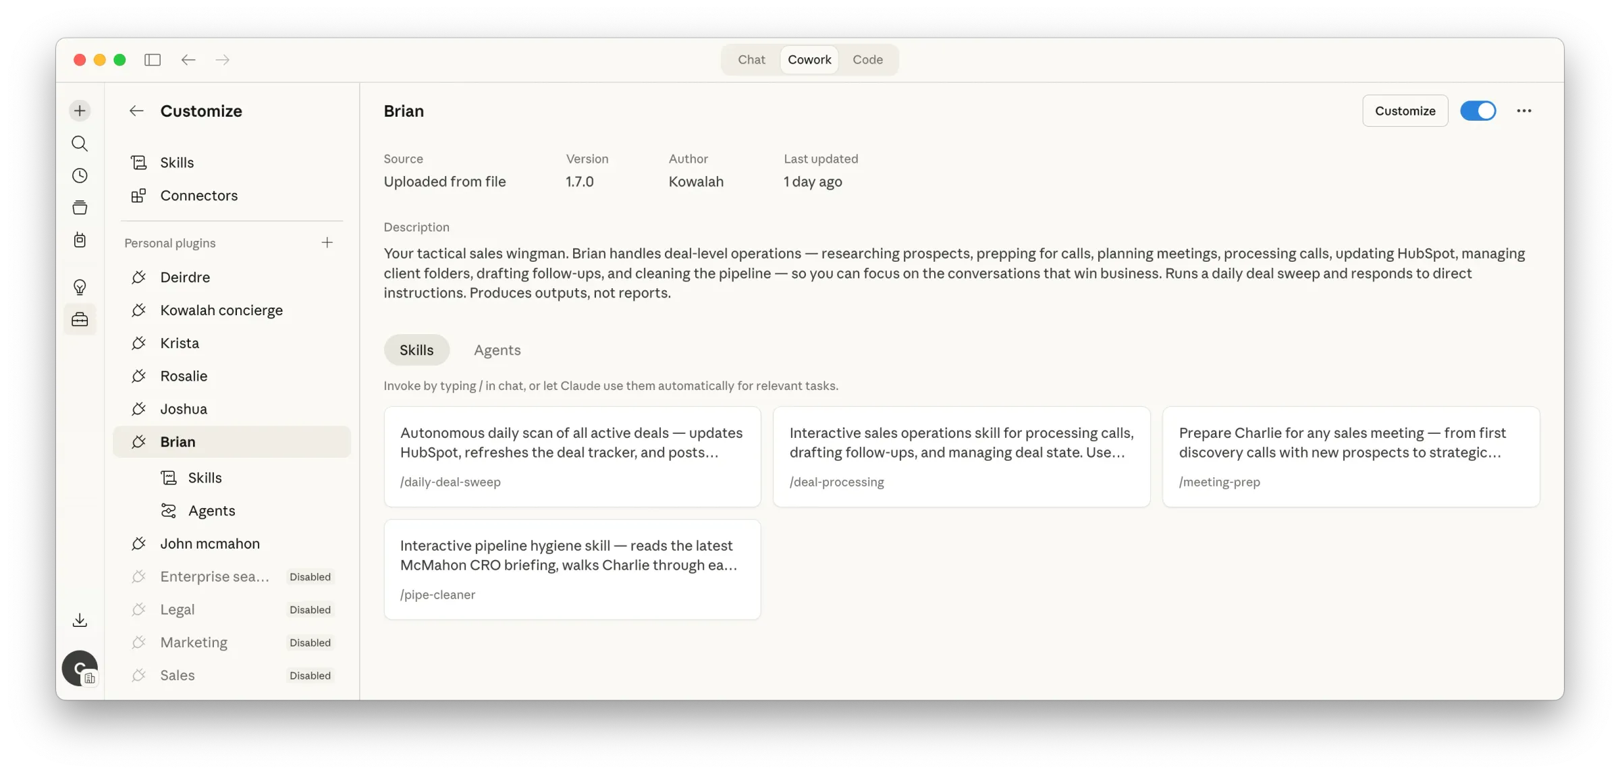The width and height of the screenshot is (1620, 774).
Task: Click the Customize button top right
Action: pyautogui.click(x=1405, y=111)
